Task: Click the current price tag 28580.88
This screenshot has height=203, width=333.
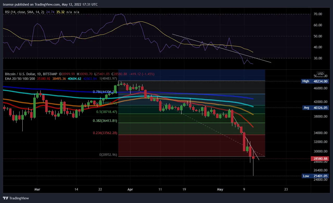Action: pos(320,158)
